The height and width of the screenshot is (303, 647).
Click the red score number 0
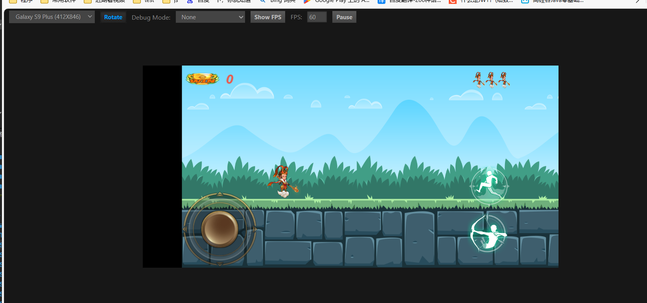230,79
